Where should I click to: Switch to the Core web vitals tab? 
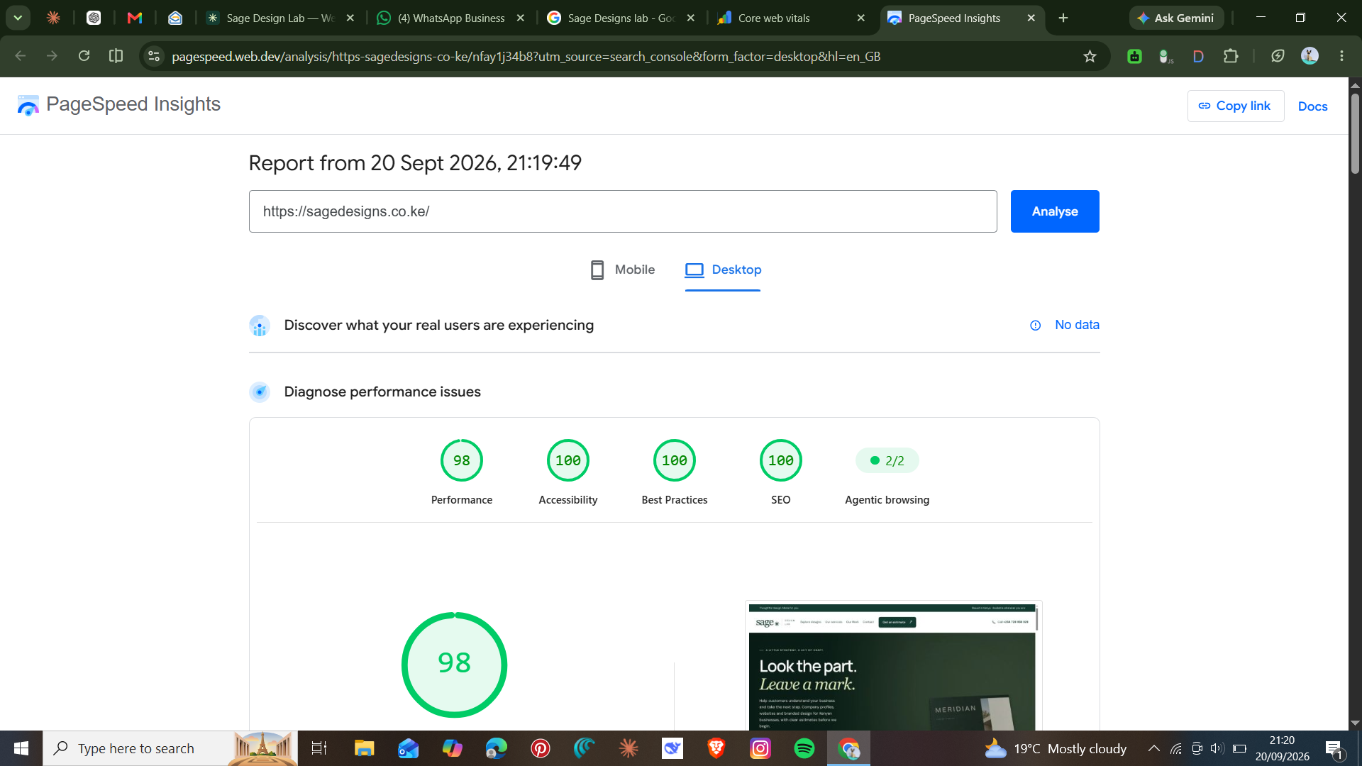tap(792, 18)
